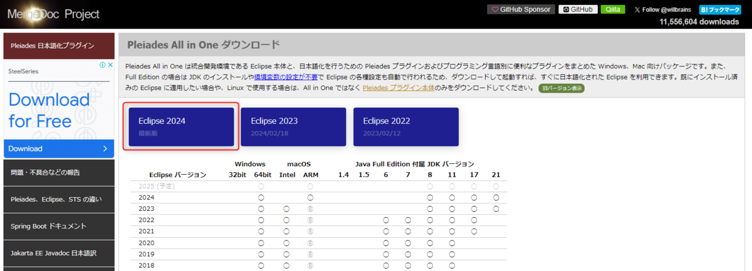The width and height of the screenshot is (752, 271).
Task: Select 2022 Windows 64bit circle
Action: tap(261, 220)
